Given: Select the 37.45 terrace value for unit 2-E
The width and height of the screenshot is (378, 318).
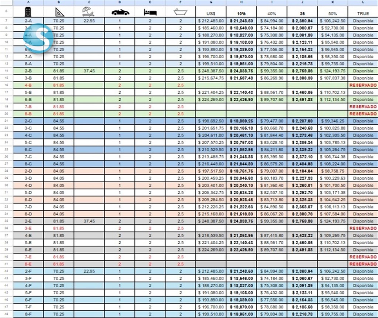Looking at the screenshot, I should (x=89, y=221).
